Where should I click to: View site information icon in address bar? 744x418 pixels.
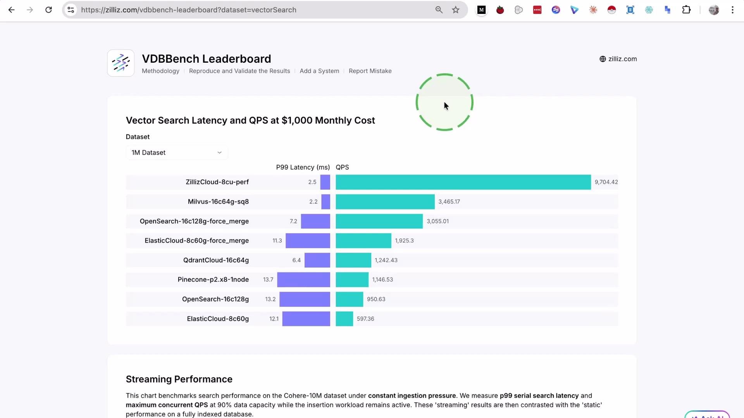pos(71,10)
